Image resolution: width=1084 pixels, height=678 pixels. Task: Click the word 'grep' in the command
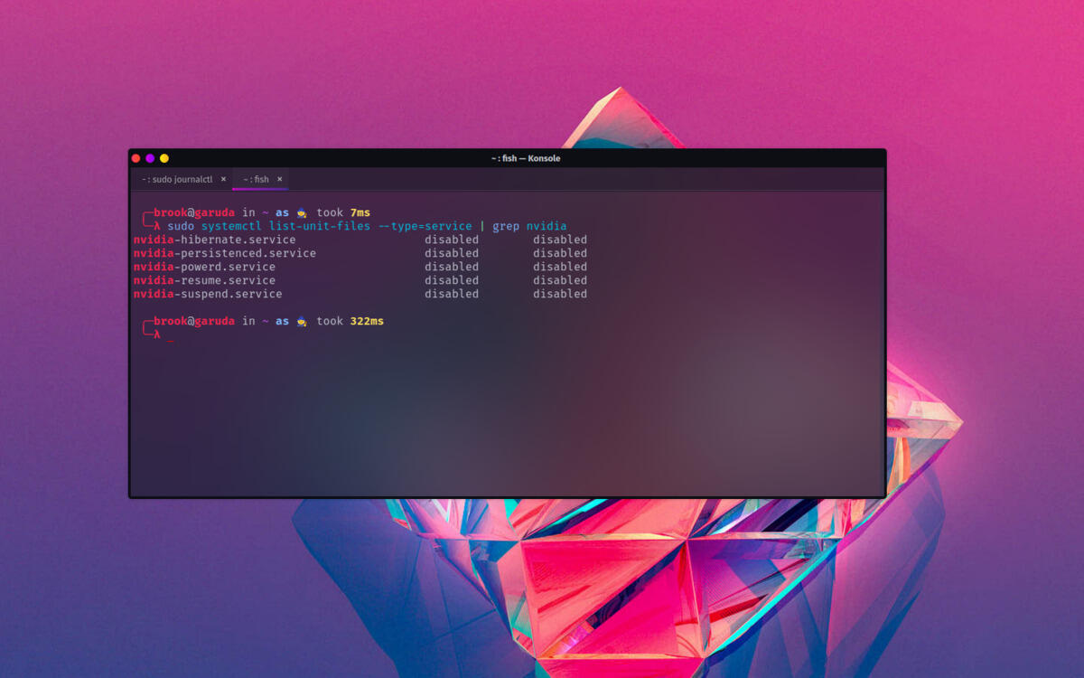pyautogui.click(x=506, y=226)
